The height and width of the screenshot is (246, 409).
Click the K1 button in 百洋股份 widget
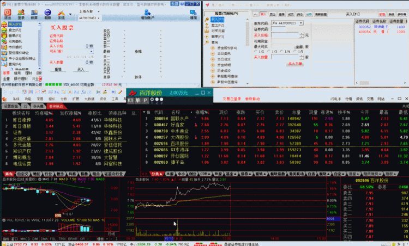(x=130, y=100)
